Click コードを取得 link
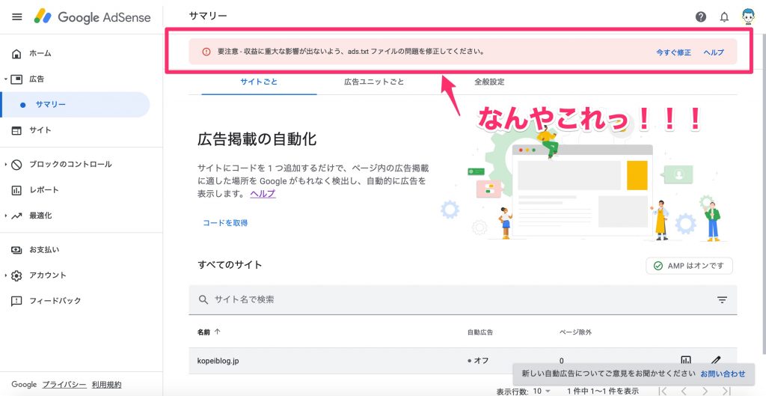766x396 pixels. [225, 223]
